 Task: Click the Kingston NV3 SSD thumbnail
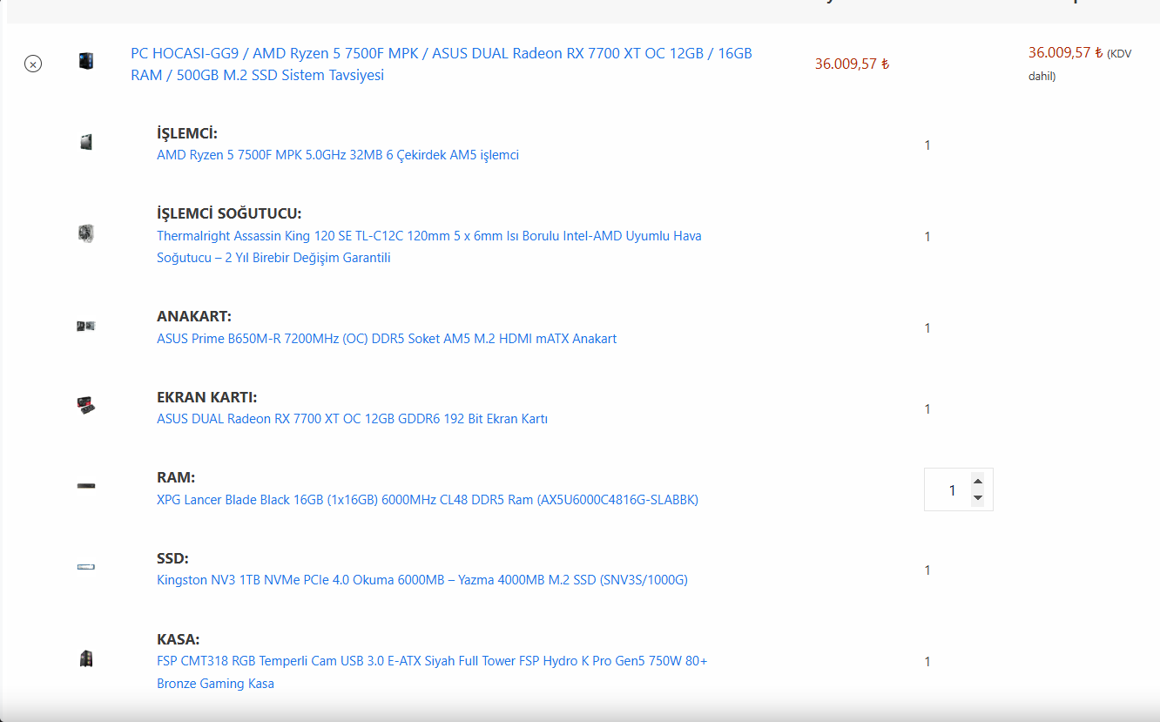coord(85,567)
